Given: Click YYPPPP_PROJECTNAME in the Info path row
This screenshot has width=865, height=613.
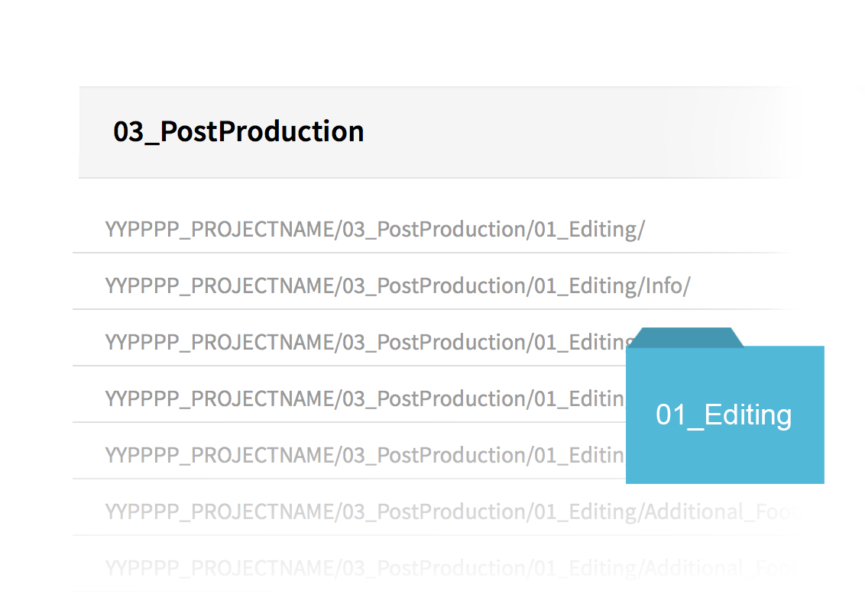Looking at the screenshot, I should coord(219,286).
